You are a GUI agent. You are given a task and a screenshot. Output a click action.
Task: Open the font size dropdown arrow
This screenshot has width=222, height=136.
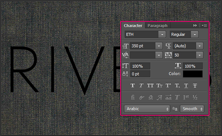coord(159,46)
